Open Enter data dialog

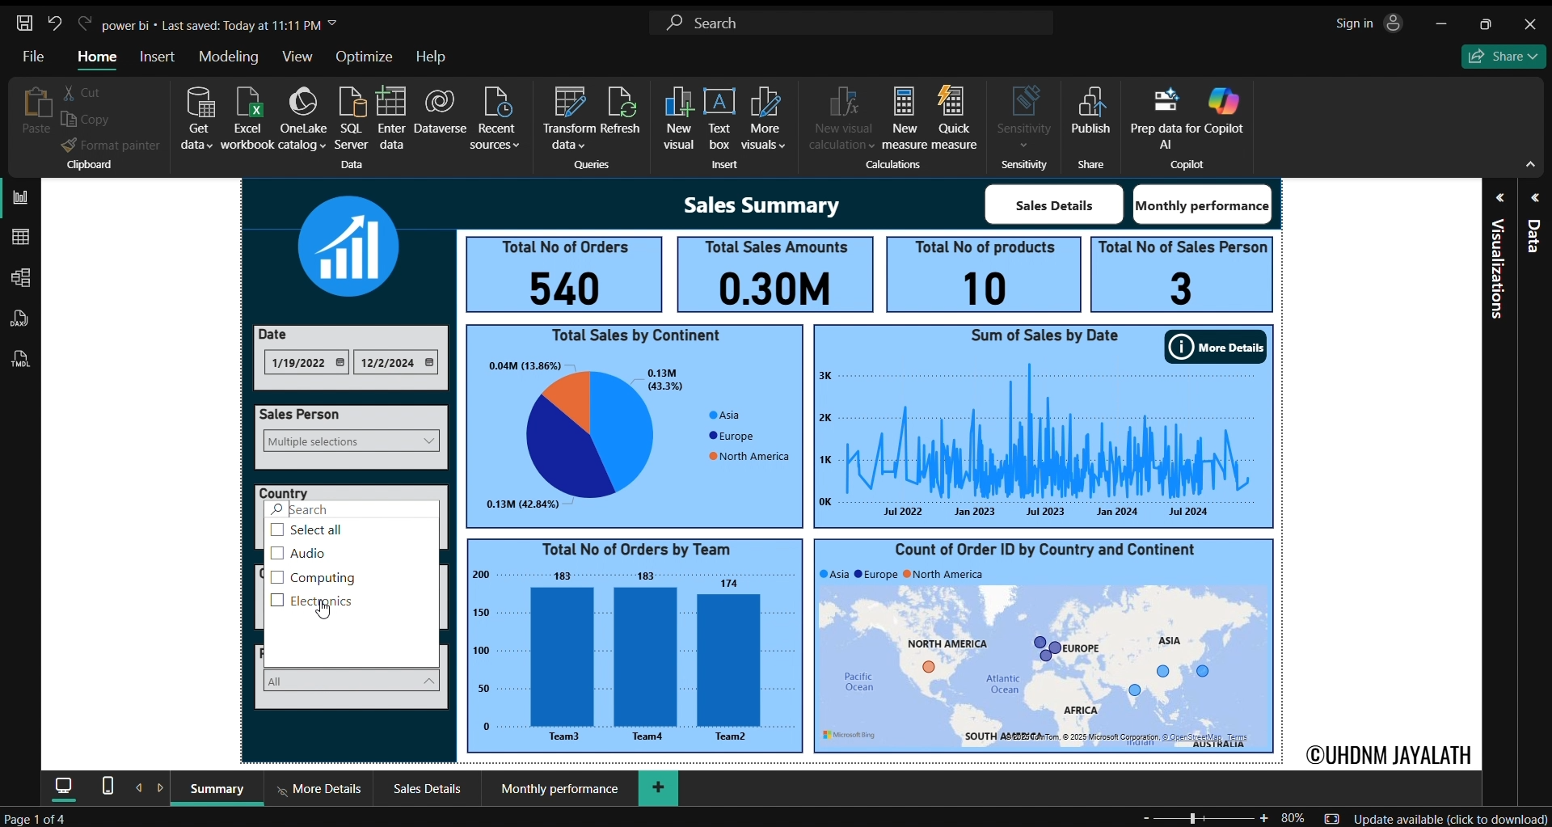tap(393, 119)
